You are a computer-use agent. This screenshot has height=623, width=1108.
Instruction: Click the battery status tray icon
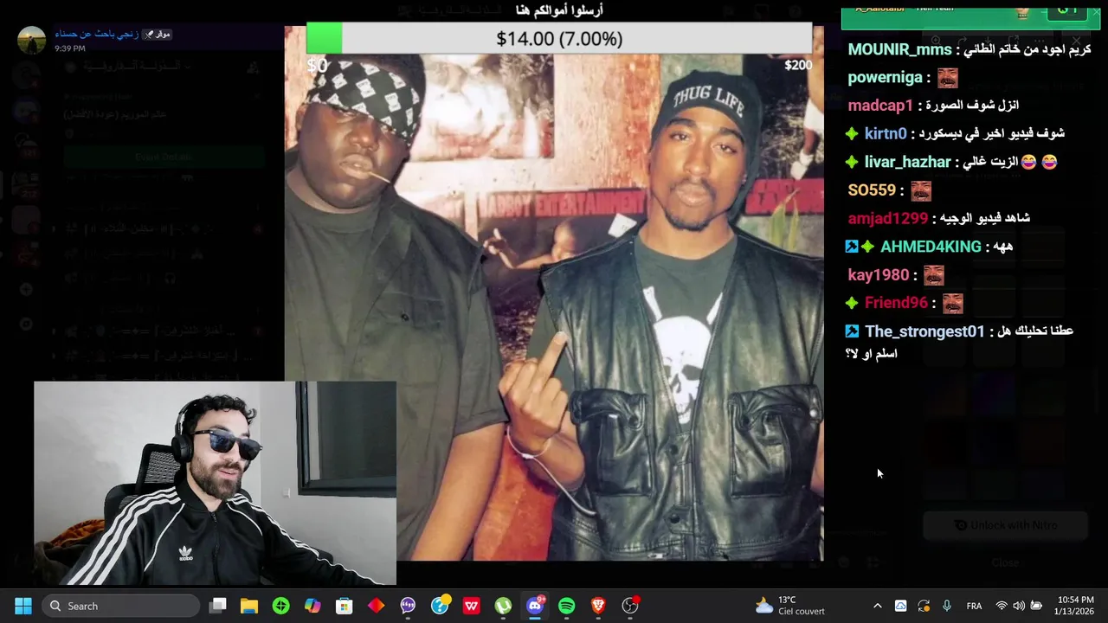[1036, 606]
